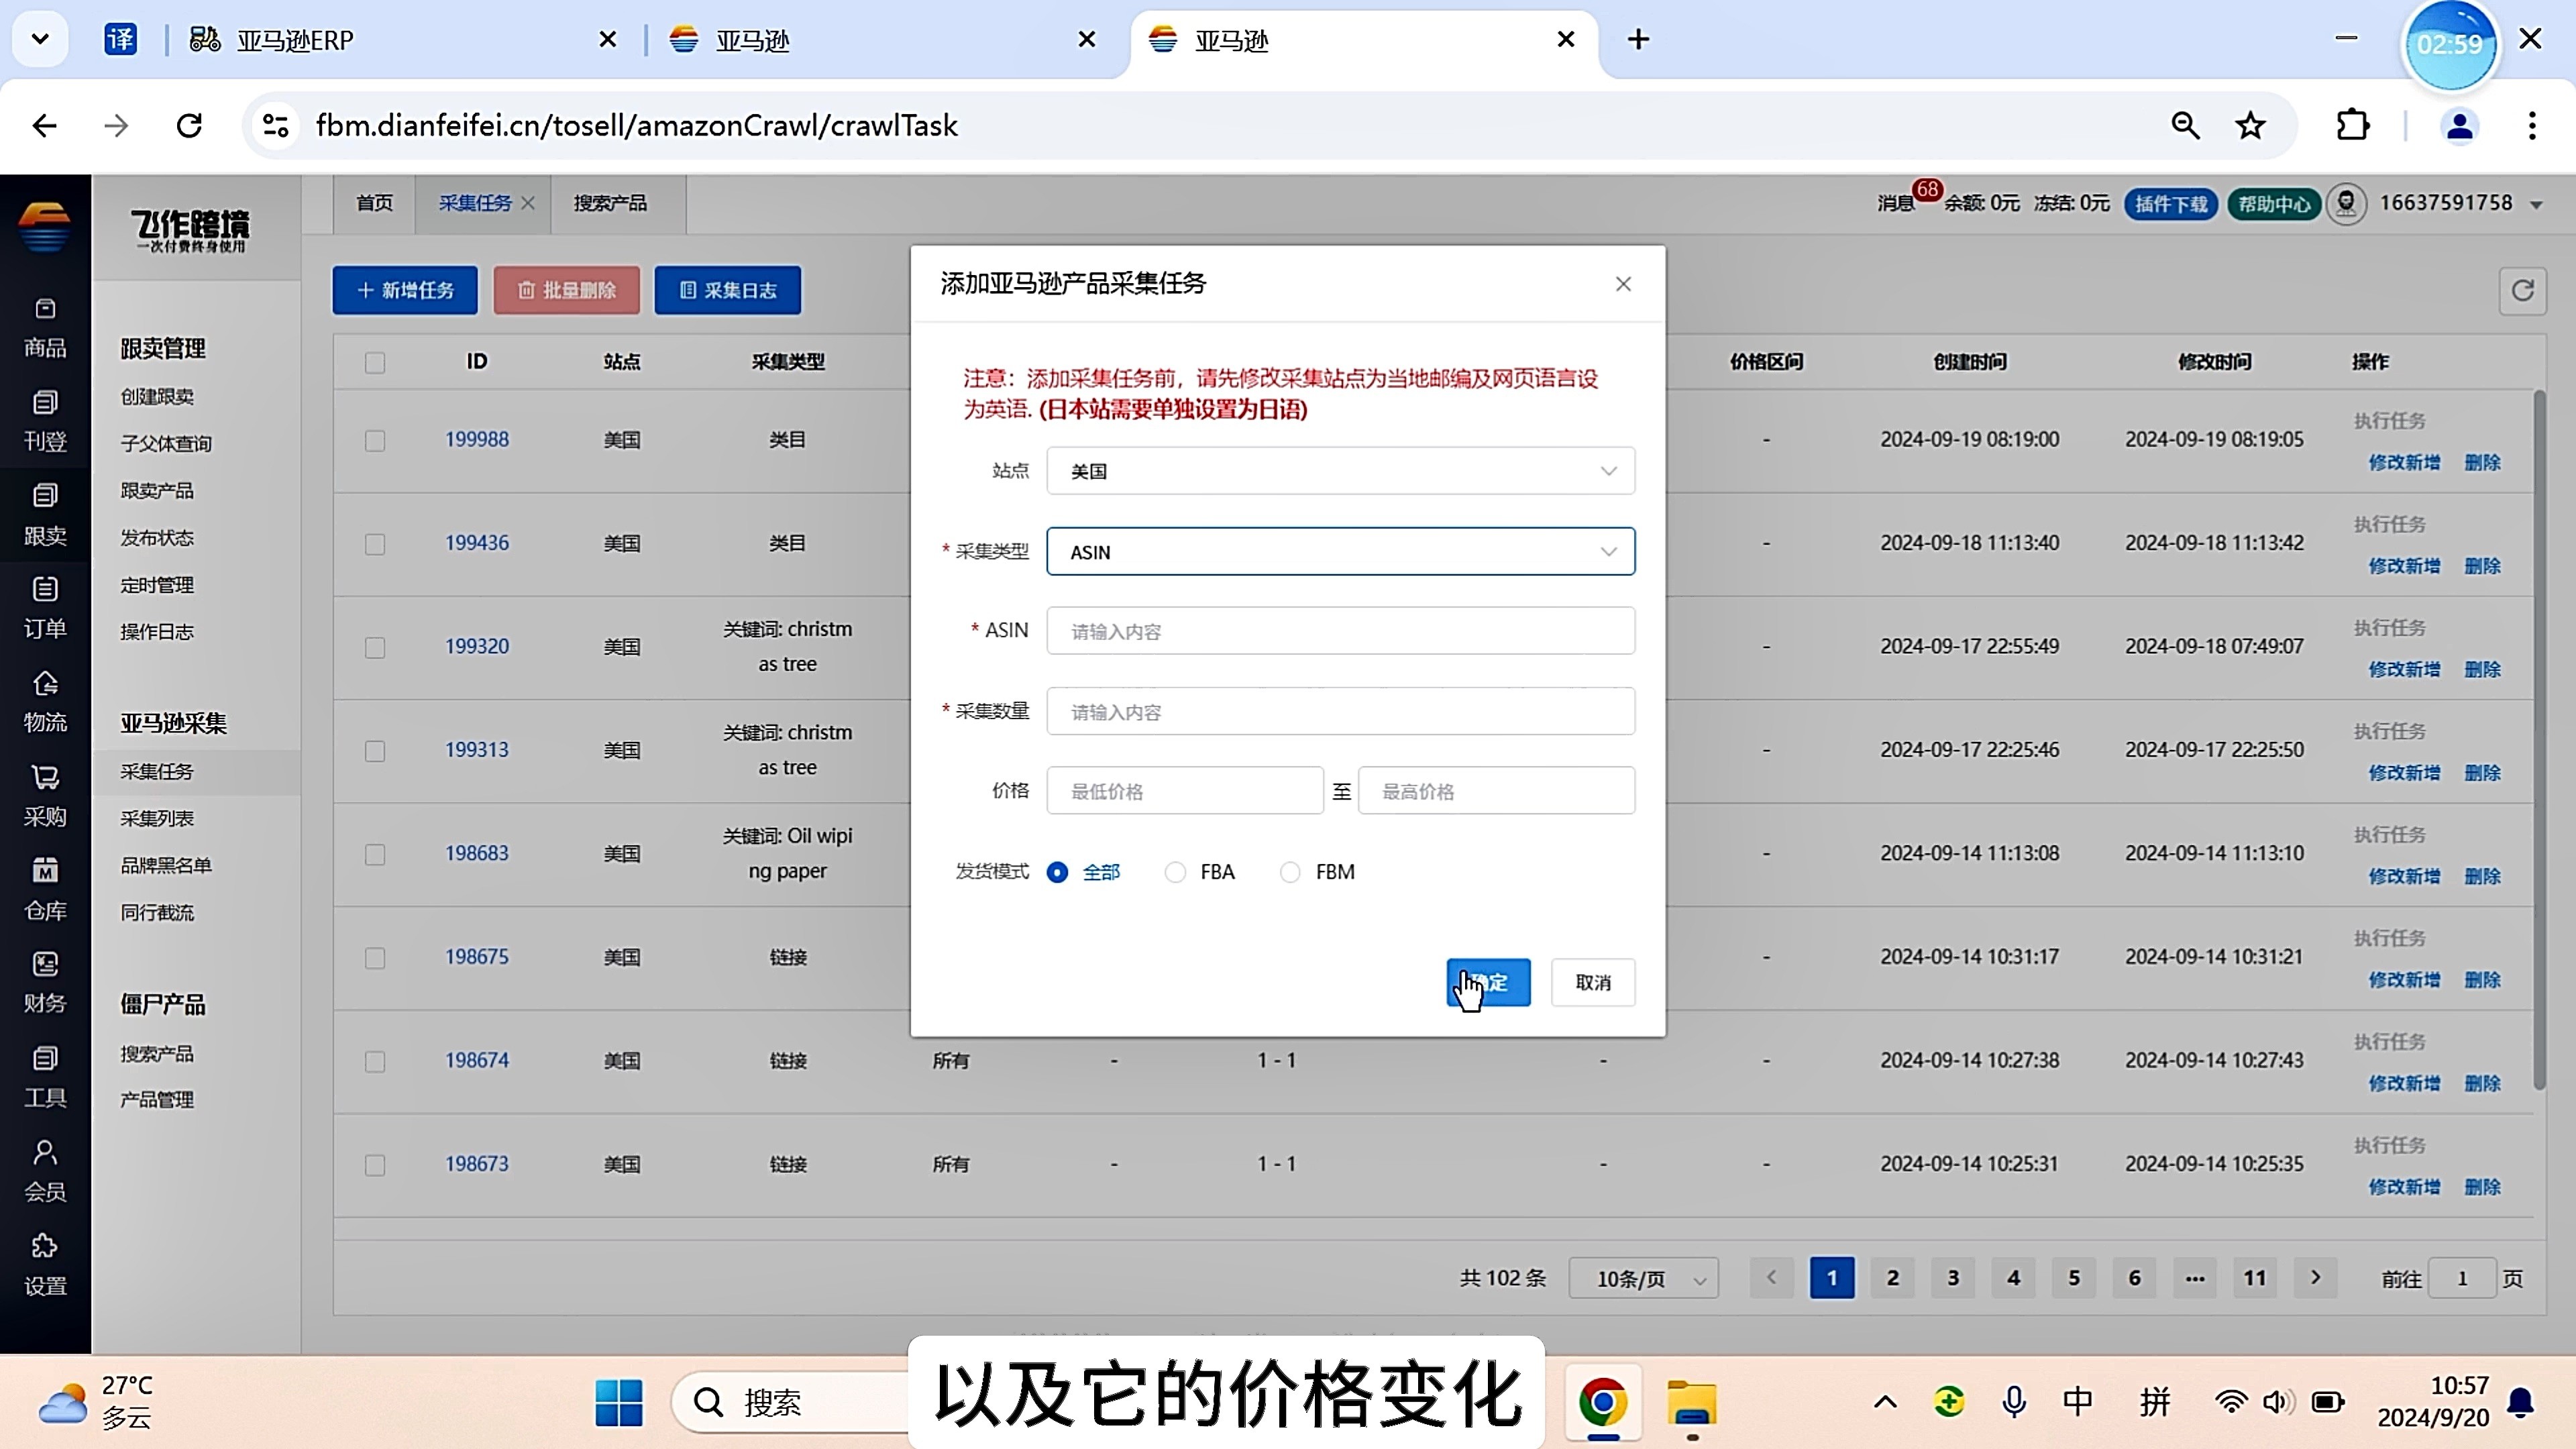Click the 采集数量 input field

click(x=1340, y=711)
